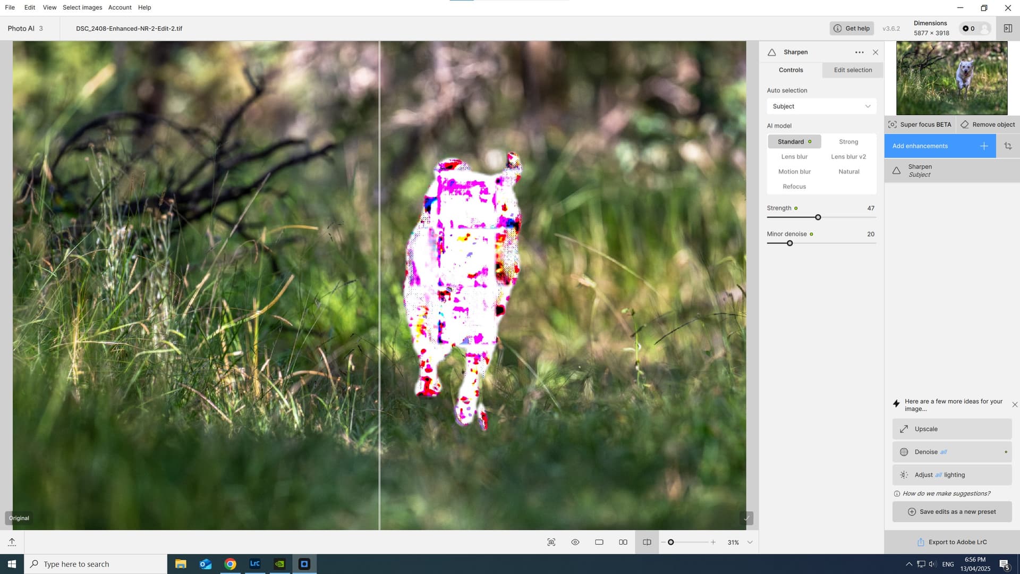Collapse the right sidebar panel icon

(x=1007, y=29)
